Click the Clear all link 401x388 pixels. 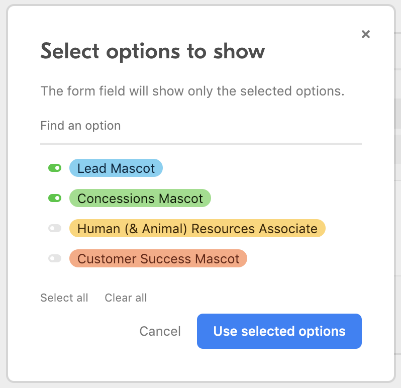tap(126, 298)
